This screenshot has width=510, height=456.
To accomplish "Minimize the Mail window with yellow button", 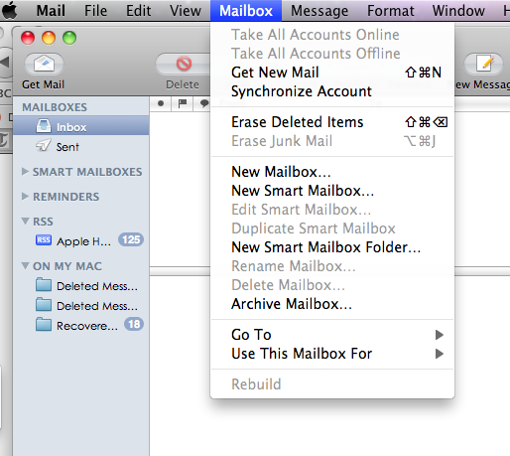I will (49, 38).
